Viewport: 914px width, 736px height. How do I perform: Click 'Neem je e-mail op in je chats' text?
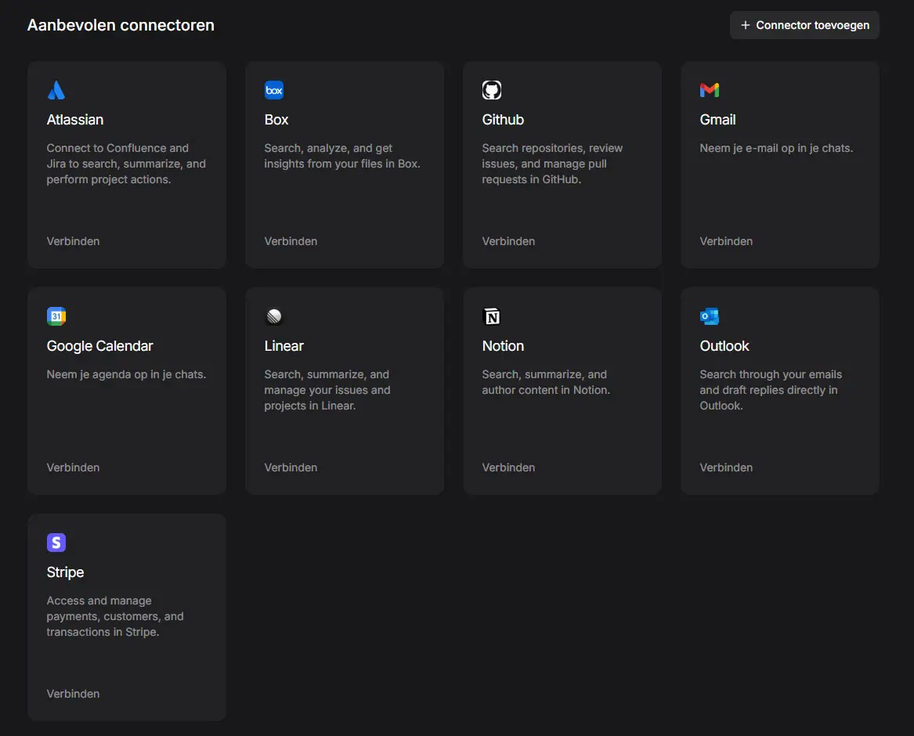point(776,148)
